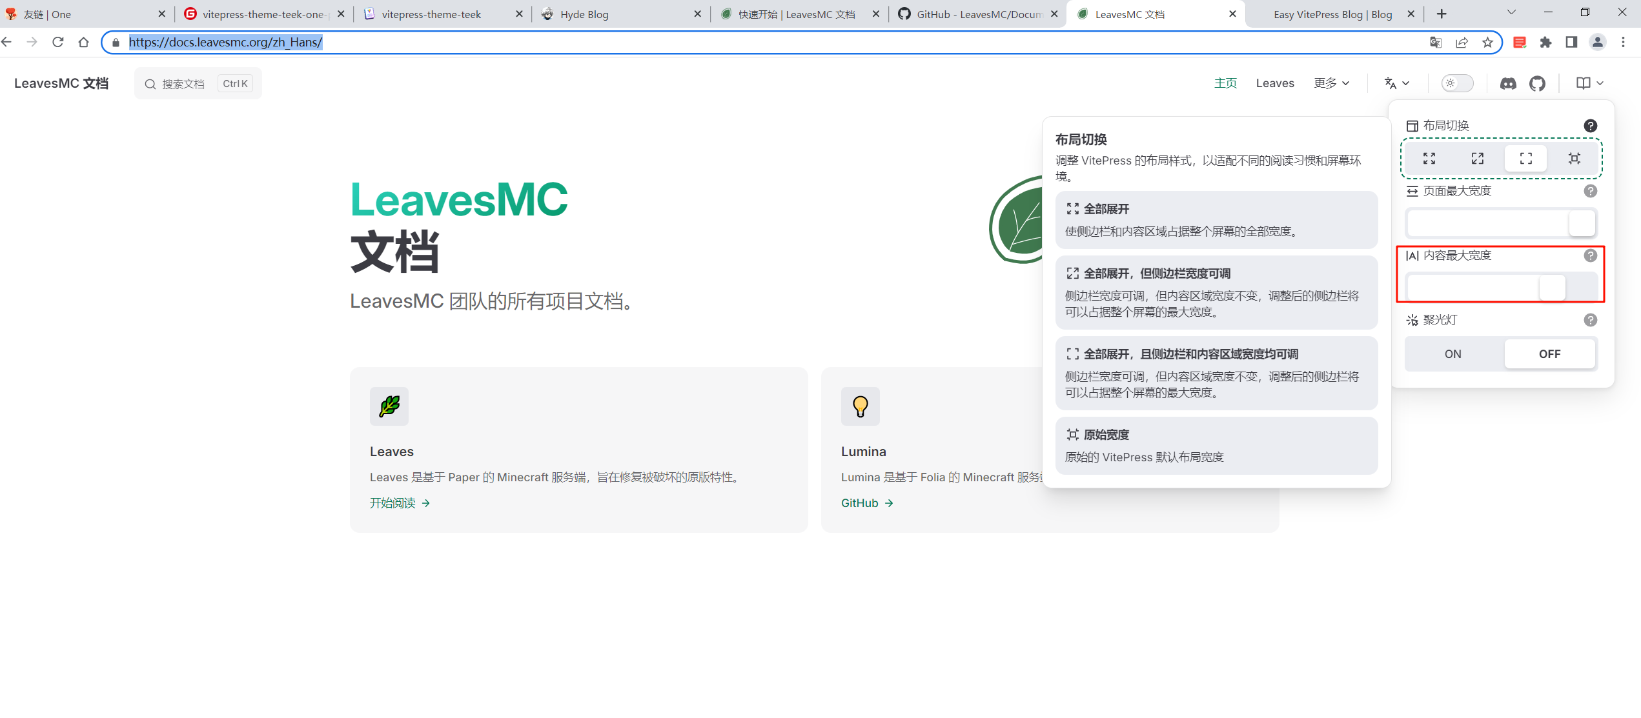Click help icon beside 内容最大宽度
The width and height of the screenshot is (1641, 718).
(1591, 255)
